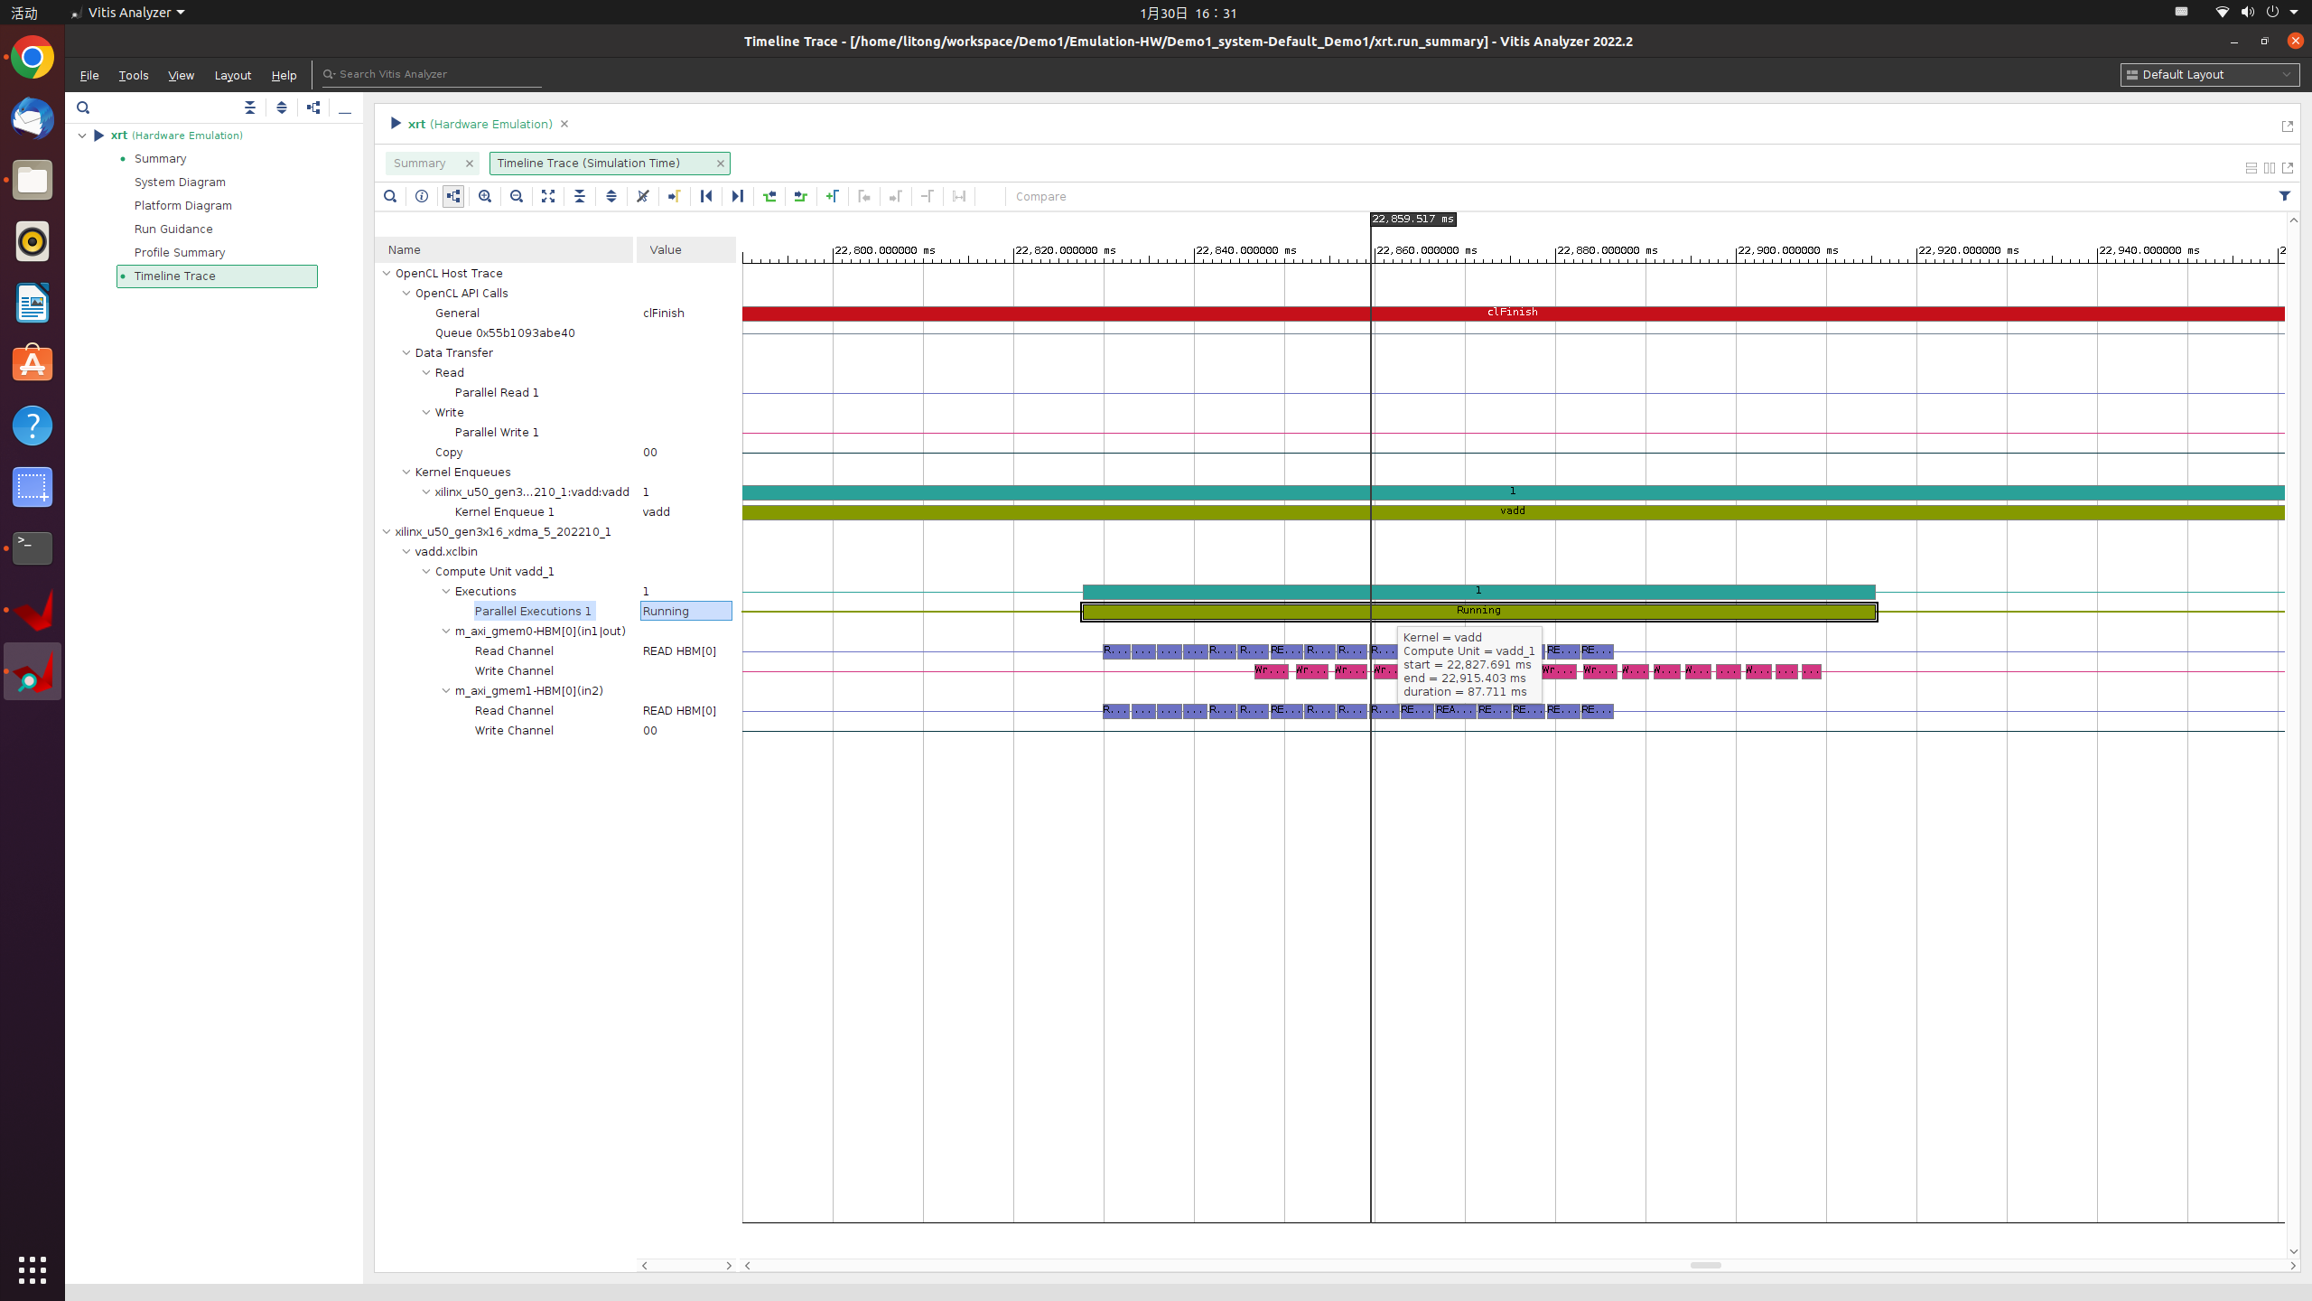Close the Timeline Trace (Simulation Time) tab

click(x=721, y=164)
